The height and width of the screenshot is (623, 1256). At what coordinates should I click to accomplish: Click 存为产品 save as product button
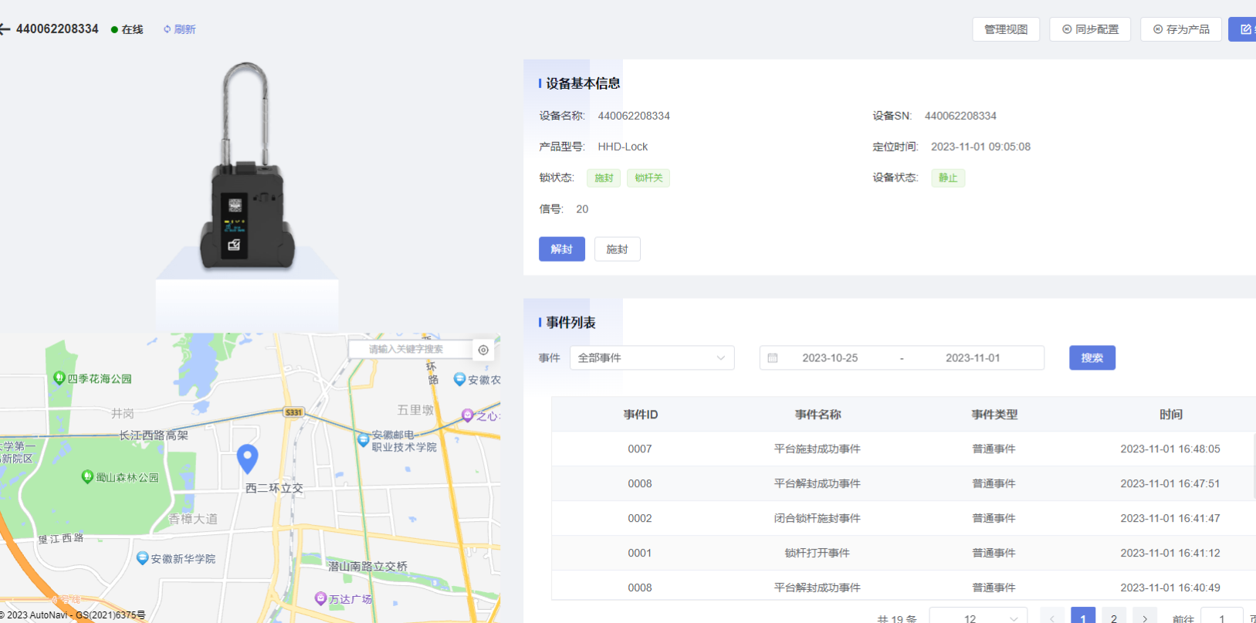pos(1180,29)
